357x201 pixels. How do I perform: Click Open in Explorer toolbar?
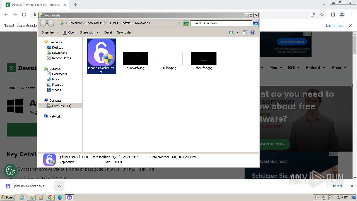tap(69, 32)
